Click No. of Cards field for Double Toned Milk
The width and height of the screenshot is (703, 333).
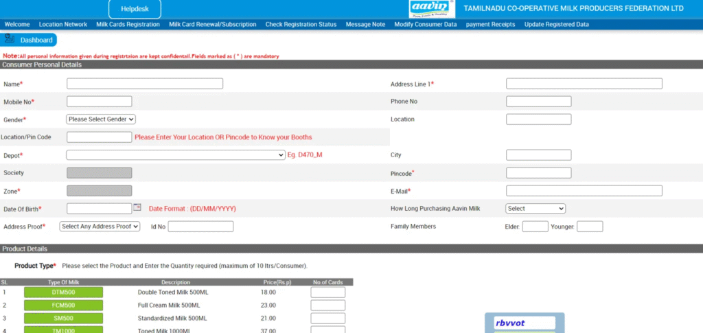(x=327, y=292)
